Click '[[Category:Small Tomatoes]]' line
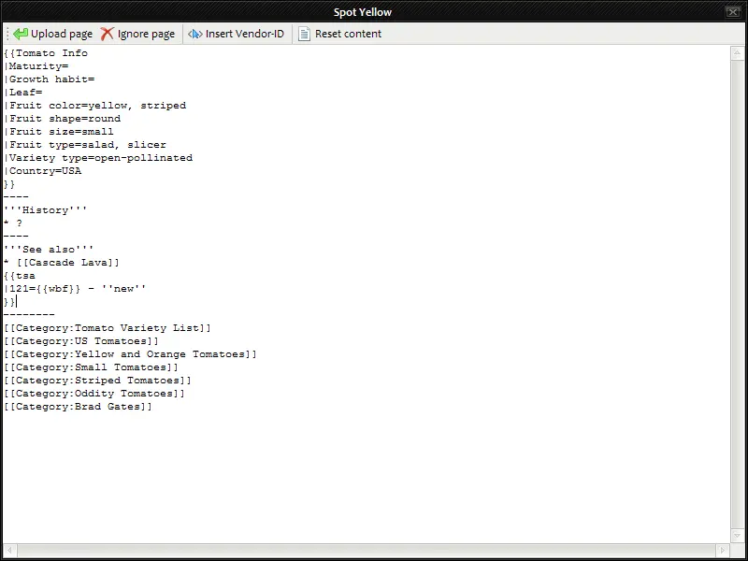This screenshot has width=748, height=561. (x=91, y=367)
